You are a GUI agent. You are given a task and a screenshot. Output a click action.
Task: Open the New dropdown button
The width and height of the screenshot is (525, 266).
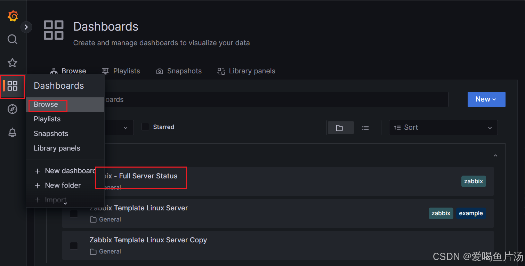point(486,99)
